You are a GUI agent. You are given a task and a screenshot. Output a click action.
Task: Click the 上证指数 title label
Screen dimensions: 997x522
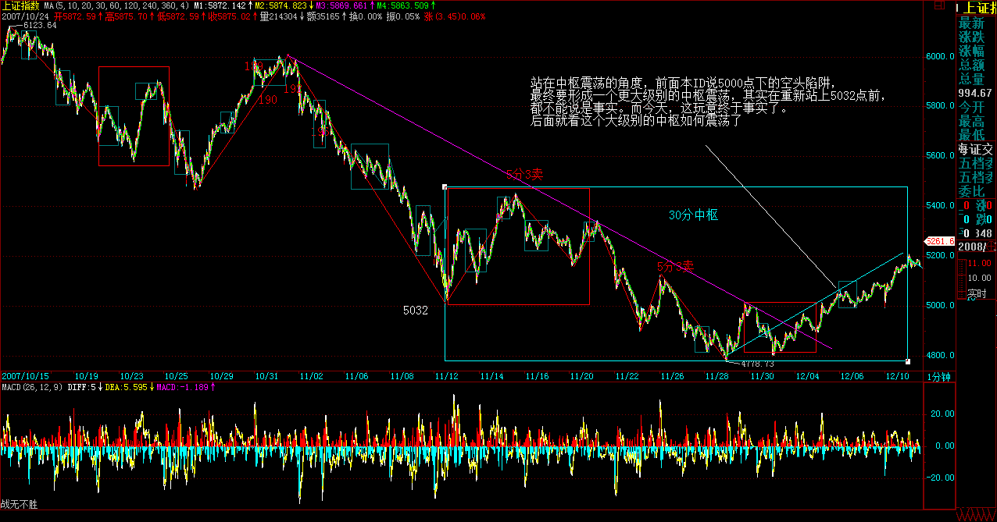click(x=21, y=5)
